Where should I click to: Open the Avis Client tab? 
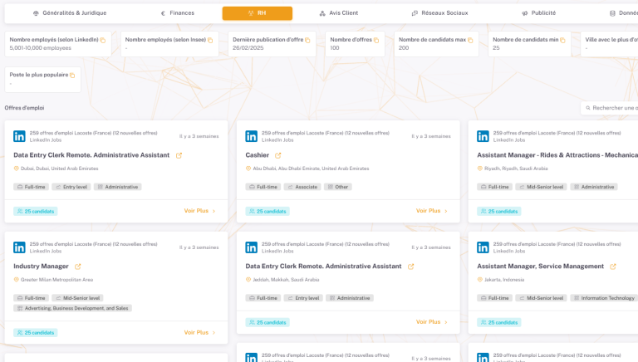[339, 13]
